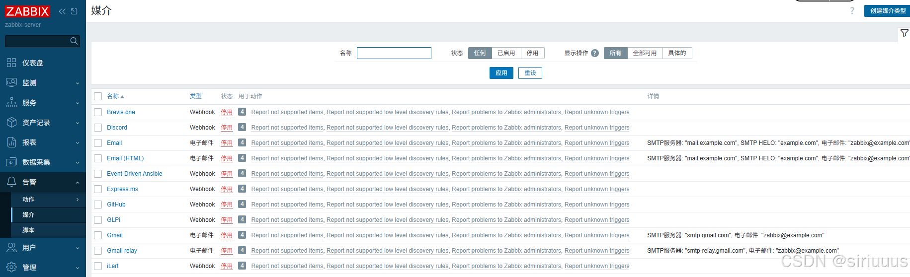910x277 pixels.
Task: Click the sort arrow on the 名称 column
Action: [122, 97]
